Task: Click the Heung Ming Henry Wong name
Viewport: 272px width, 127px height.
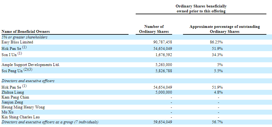Action: (23, 107)
